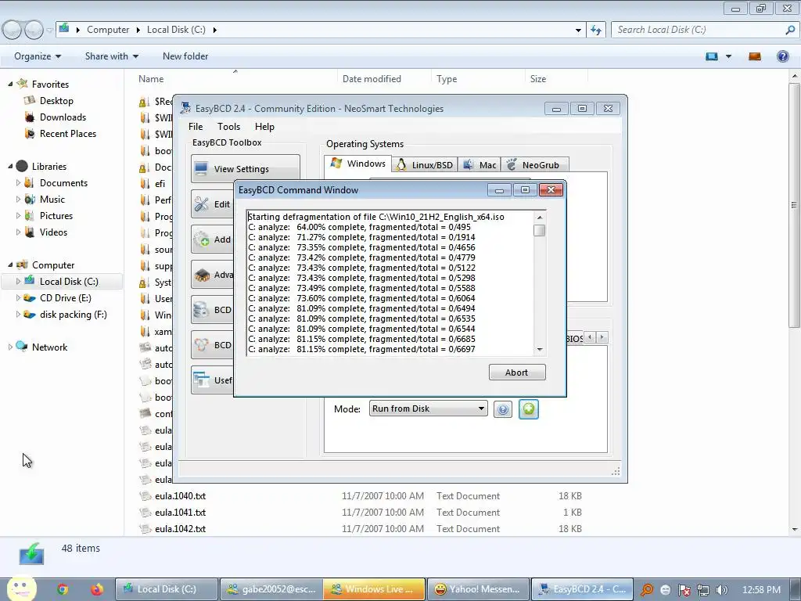Click the BCD Deployment icon

point(201,345)
